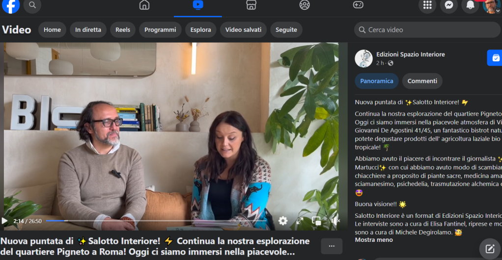Viewport: 502px width, 260px height.
Task: Unmute the video sound
Action: (x=335, y=221)
